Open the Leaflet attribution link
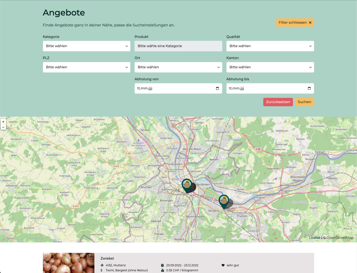Screen dimensions: 357x273 [314, 238]
